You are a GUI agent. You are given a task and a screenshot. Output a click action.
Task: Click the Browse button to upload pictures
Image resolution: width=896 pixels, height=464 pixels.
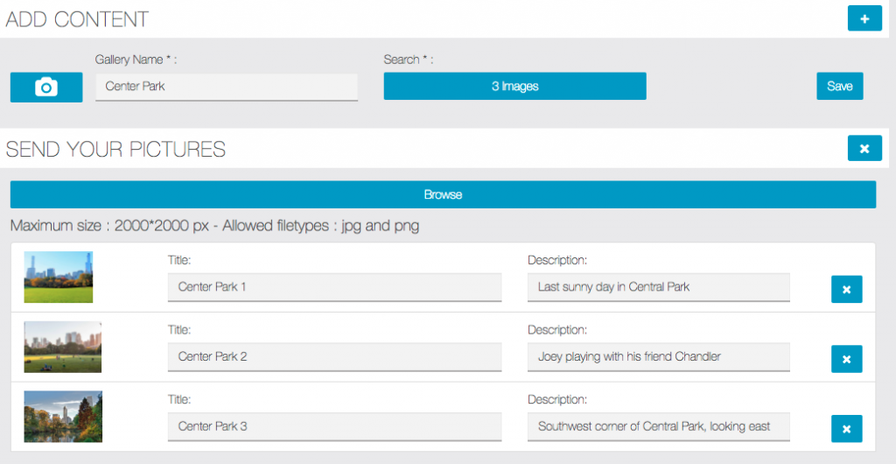pos(443,194)
